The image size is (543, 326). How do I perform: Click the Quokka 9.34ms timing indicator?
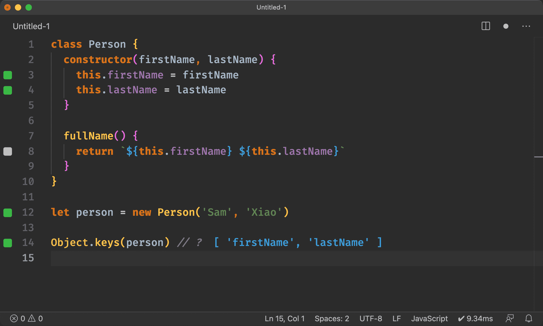coord(475,318)
